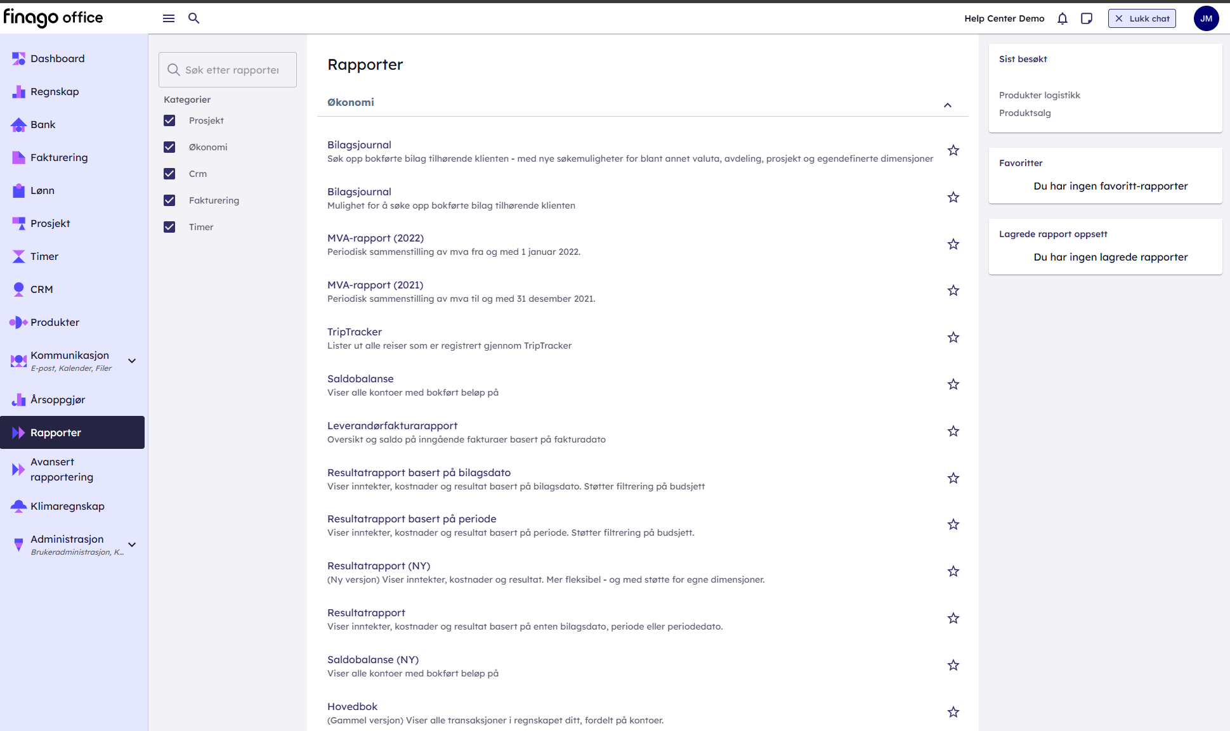Open the notifications bell
Image resolution: width=1230 pixels, height=731 pixels.
tap(1063, 18)
